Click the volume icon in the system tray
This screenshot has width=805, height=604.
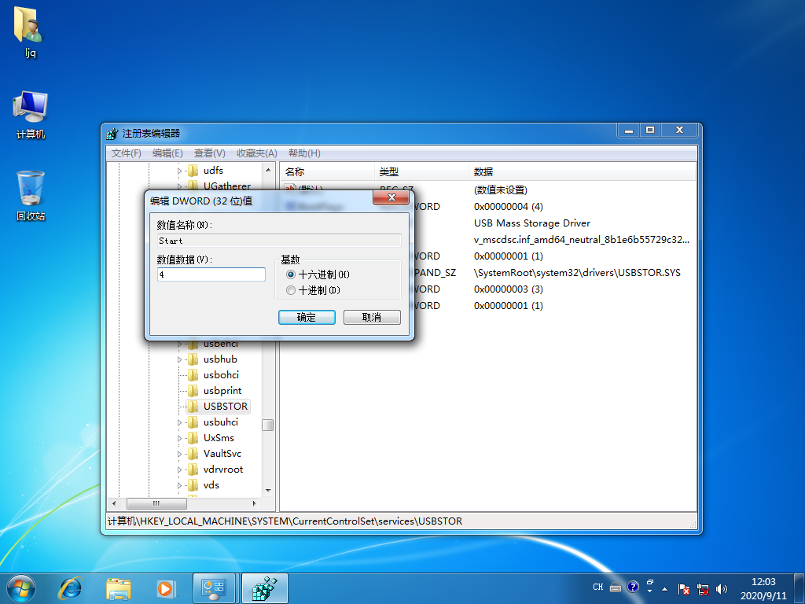point(722,587)
